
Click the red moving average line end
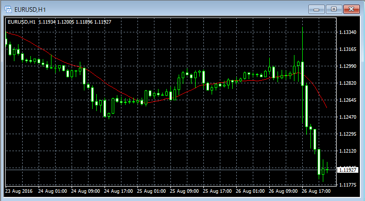click(326, 107)
